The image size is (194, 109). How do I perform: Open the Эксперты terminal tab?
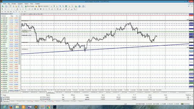[x=74, y=101]
